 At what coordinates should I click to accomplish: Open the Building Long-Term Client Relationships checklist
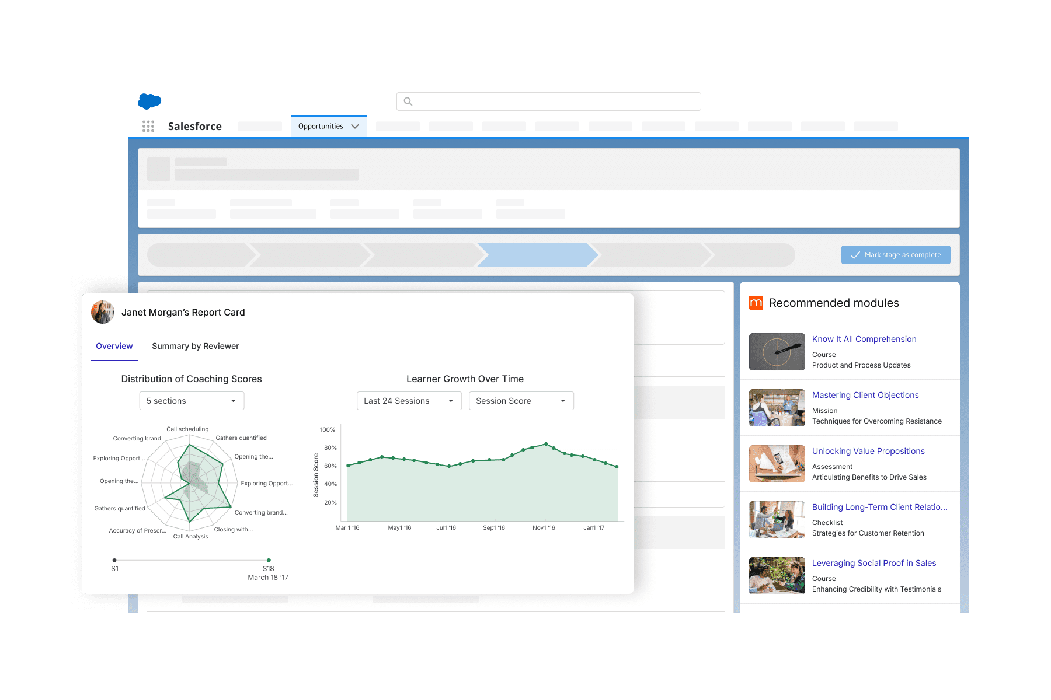(x=879, y=506)
